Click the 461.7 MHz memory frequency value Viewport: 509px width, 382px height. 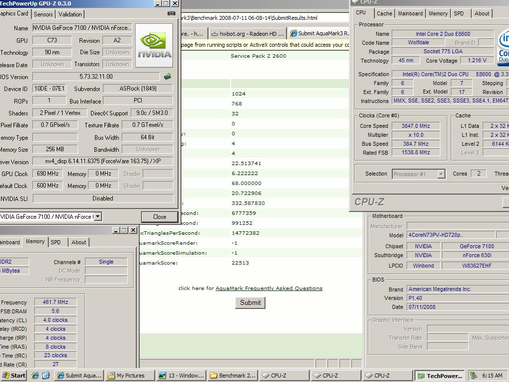(x=56, y=302)
